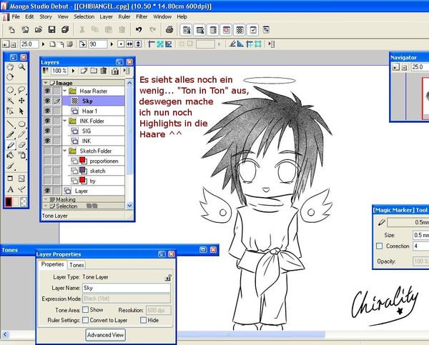This screenshot has height=345, width=429.
Task: Collapse the Image section header
Action: [x=46, y=83]
